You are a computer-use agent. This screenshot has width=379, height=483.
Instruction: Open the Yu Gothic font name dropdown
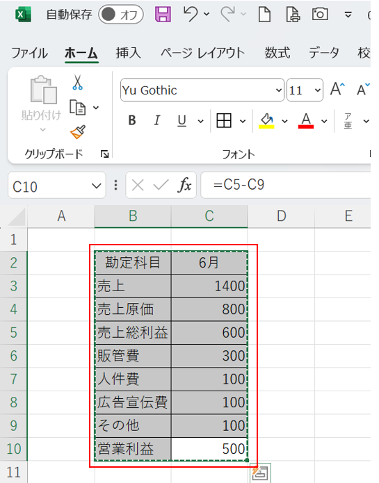279,90
